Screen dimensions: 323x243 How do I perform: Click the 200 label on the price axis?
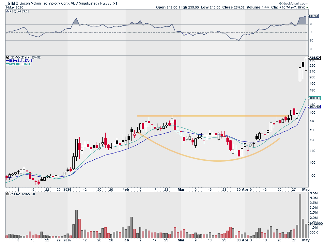coord(312,77)
